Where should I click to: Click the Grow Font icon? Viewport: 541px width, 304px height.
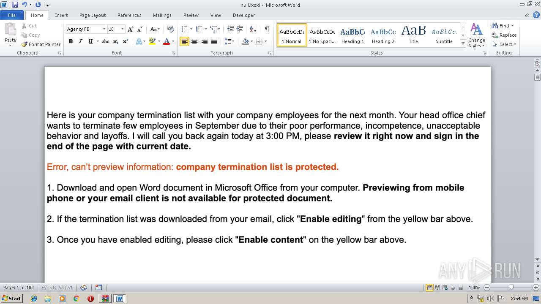coord(130,29)
